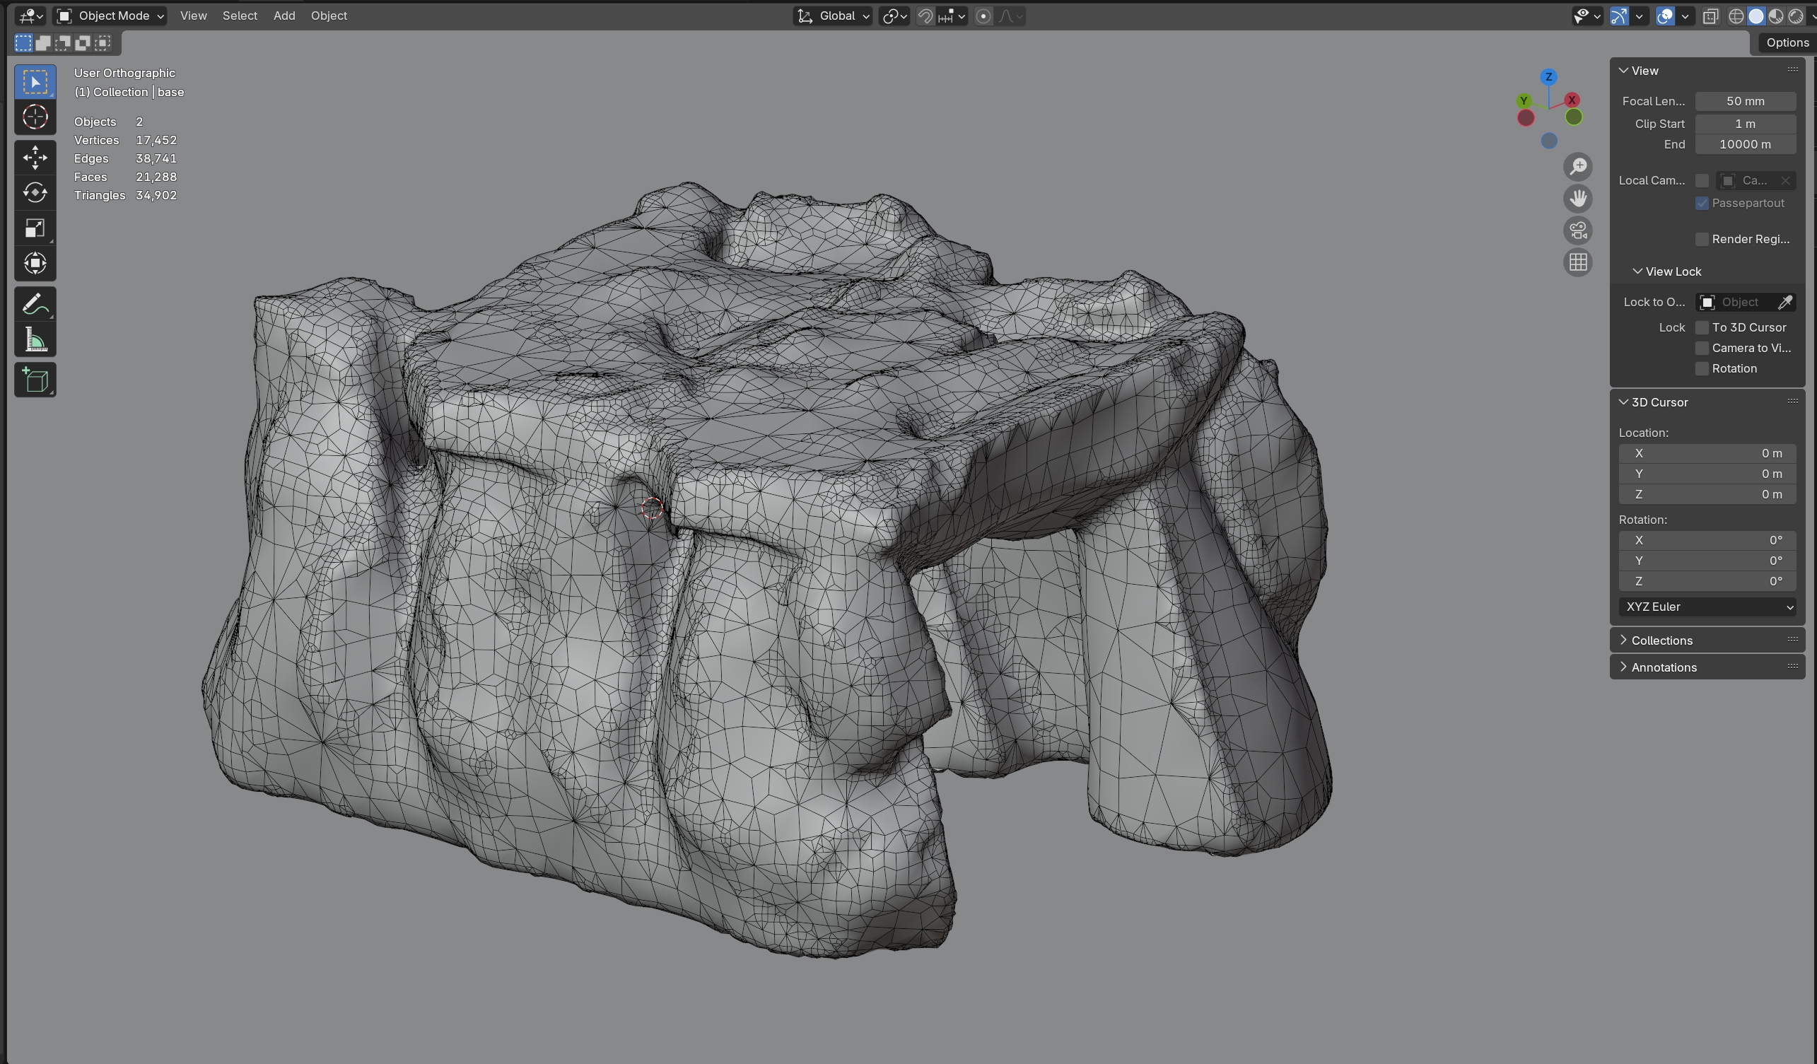Screen dimensions: 1817x1064
Task: Disable the Passepartout checkbox
Action: pyautogui.click(x=1702, y=204)
